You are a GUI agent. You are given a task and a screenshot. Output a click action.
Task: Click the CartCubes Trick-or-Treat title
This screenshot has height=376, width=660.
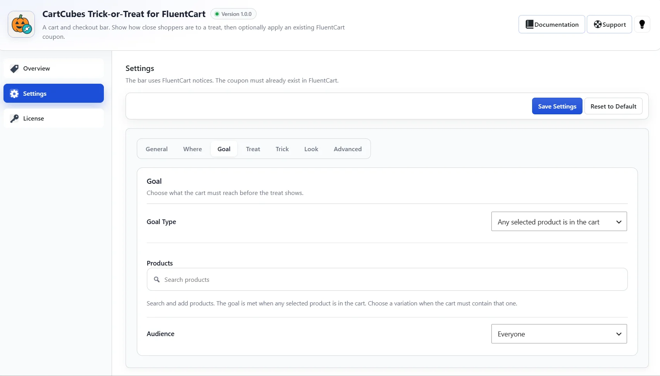(x=124, y=14)
